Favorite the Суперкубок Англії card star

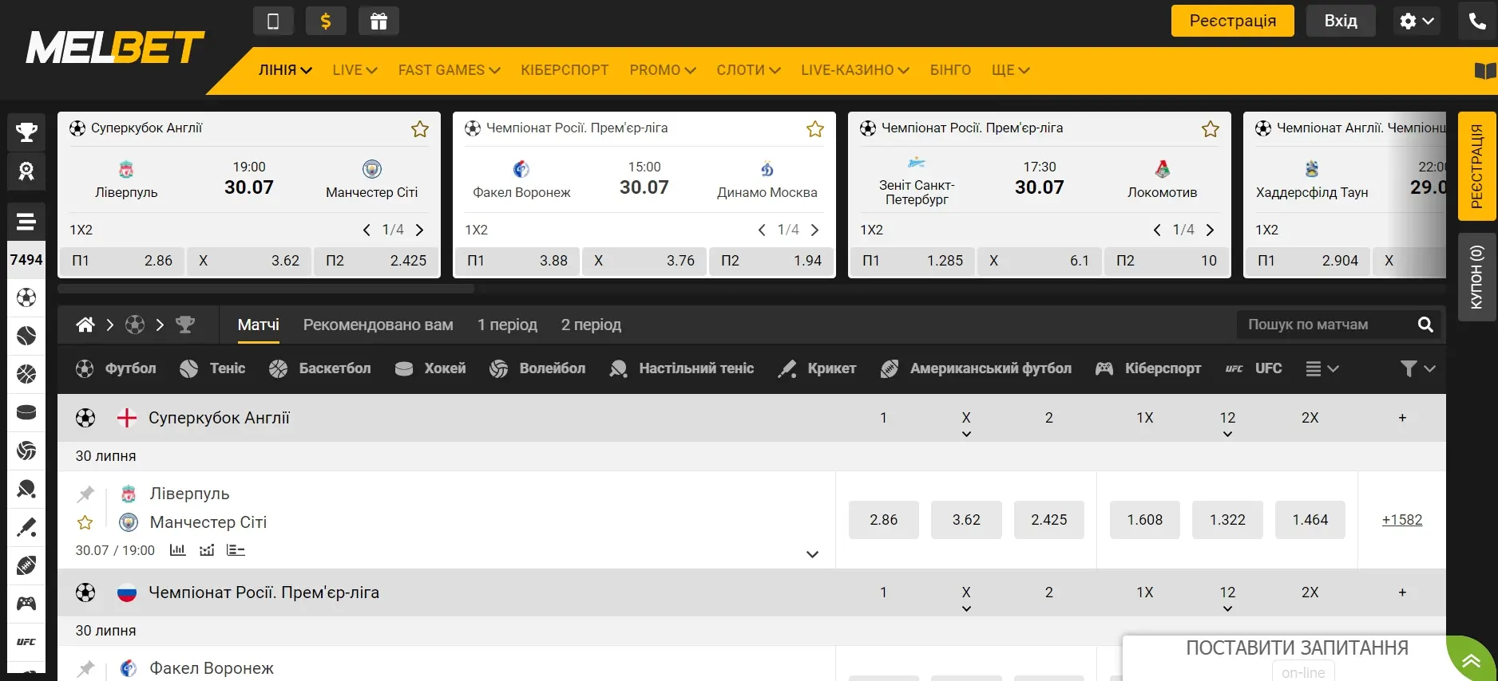(x=420, y=129)
